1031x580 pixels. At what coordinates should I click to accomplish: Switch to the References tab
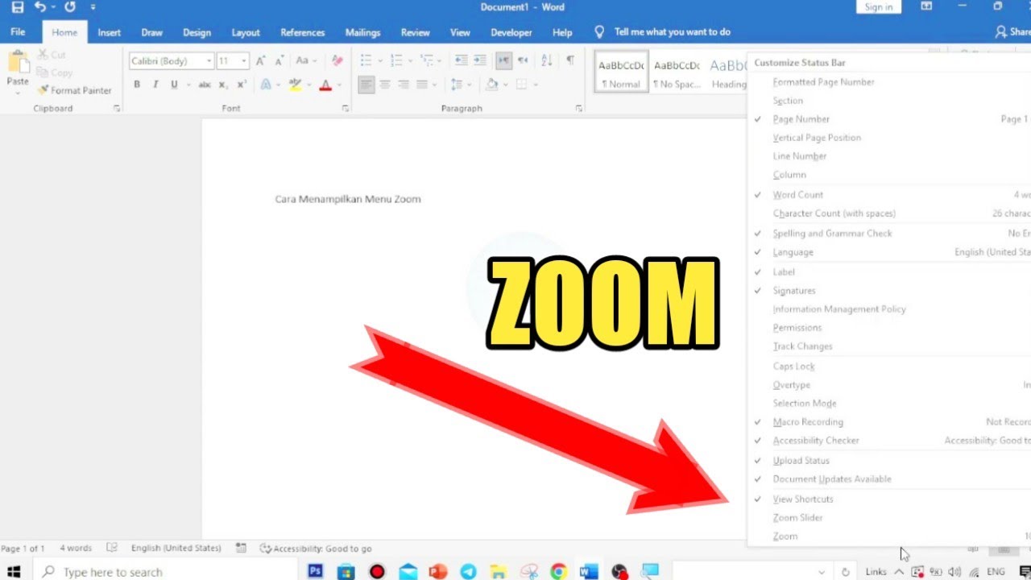pyautogui.click(x=303, y=33)
